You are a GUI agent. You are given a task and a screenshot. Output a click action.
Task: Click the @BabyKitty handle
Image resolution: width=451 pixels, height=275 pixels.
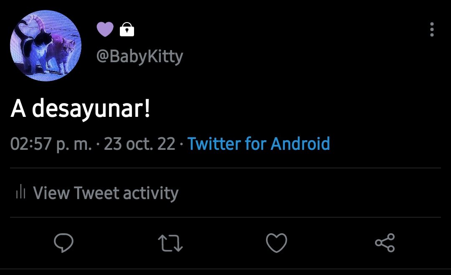(139, 56)
